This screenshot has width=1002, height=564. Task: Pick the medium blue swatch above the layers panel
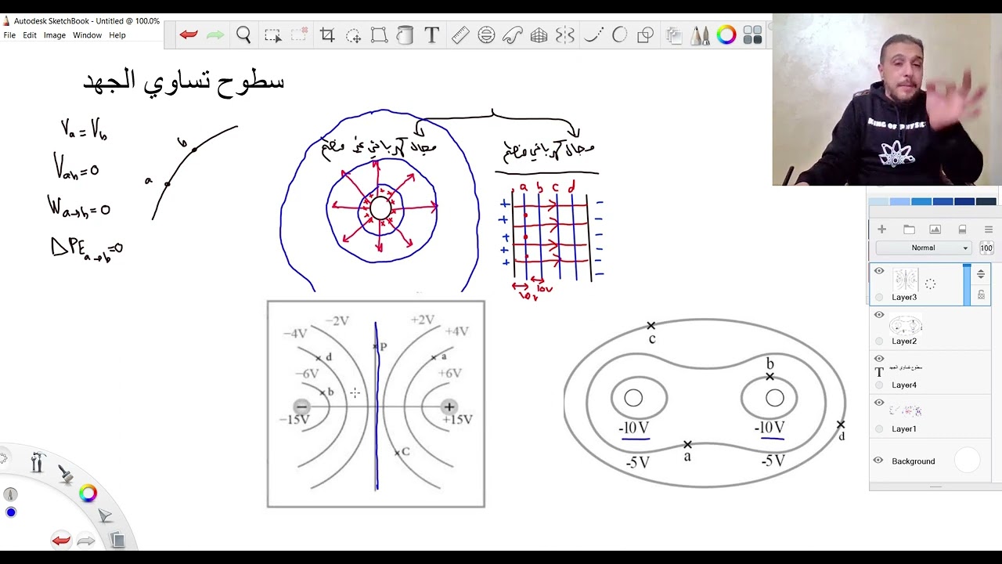[x=921, y=202]
